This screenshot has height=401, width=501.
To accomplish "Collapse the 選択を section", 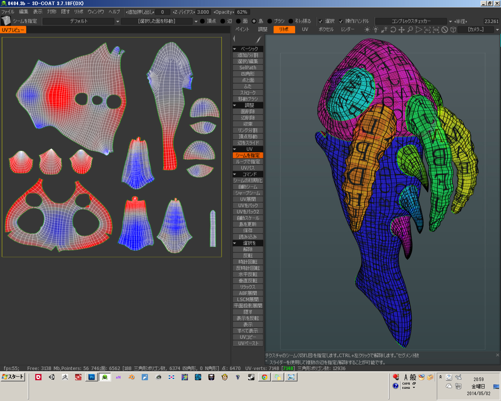I will click(x=248, y=243).
